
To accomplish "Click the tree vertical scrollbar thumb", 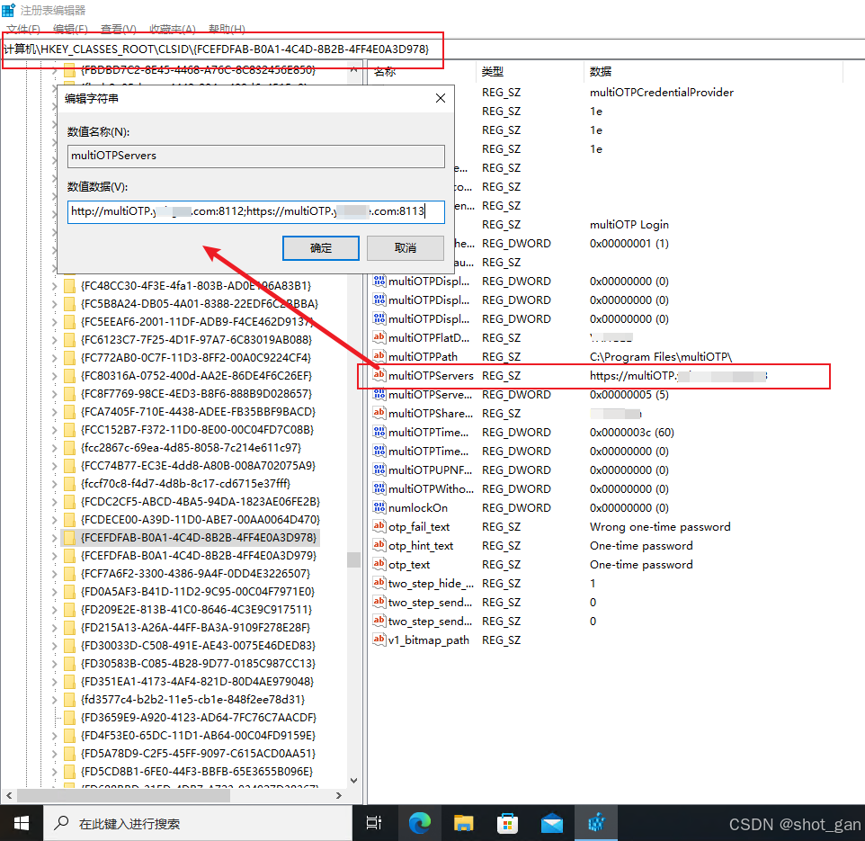I will [353, 559].
